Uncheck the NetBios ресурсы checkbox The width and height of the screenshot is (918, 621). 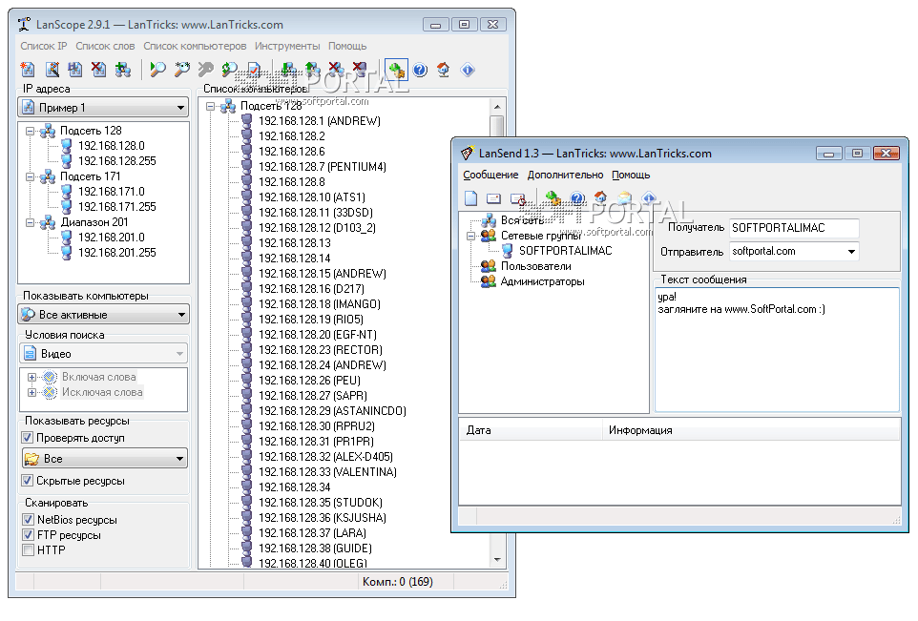[x=28, y=520]
